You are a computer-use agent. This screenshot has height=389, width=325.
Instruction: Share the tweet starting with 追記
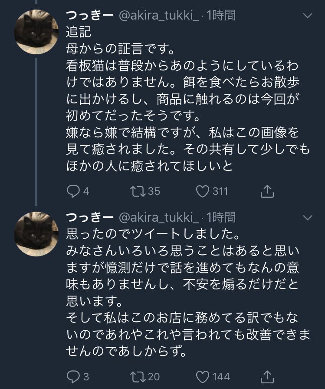tap(267, 191)
